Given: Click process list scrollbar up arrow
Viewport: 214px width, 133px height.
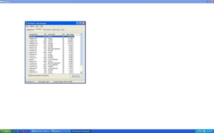Looking at the screenshot, I should pos(81,34).
